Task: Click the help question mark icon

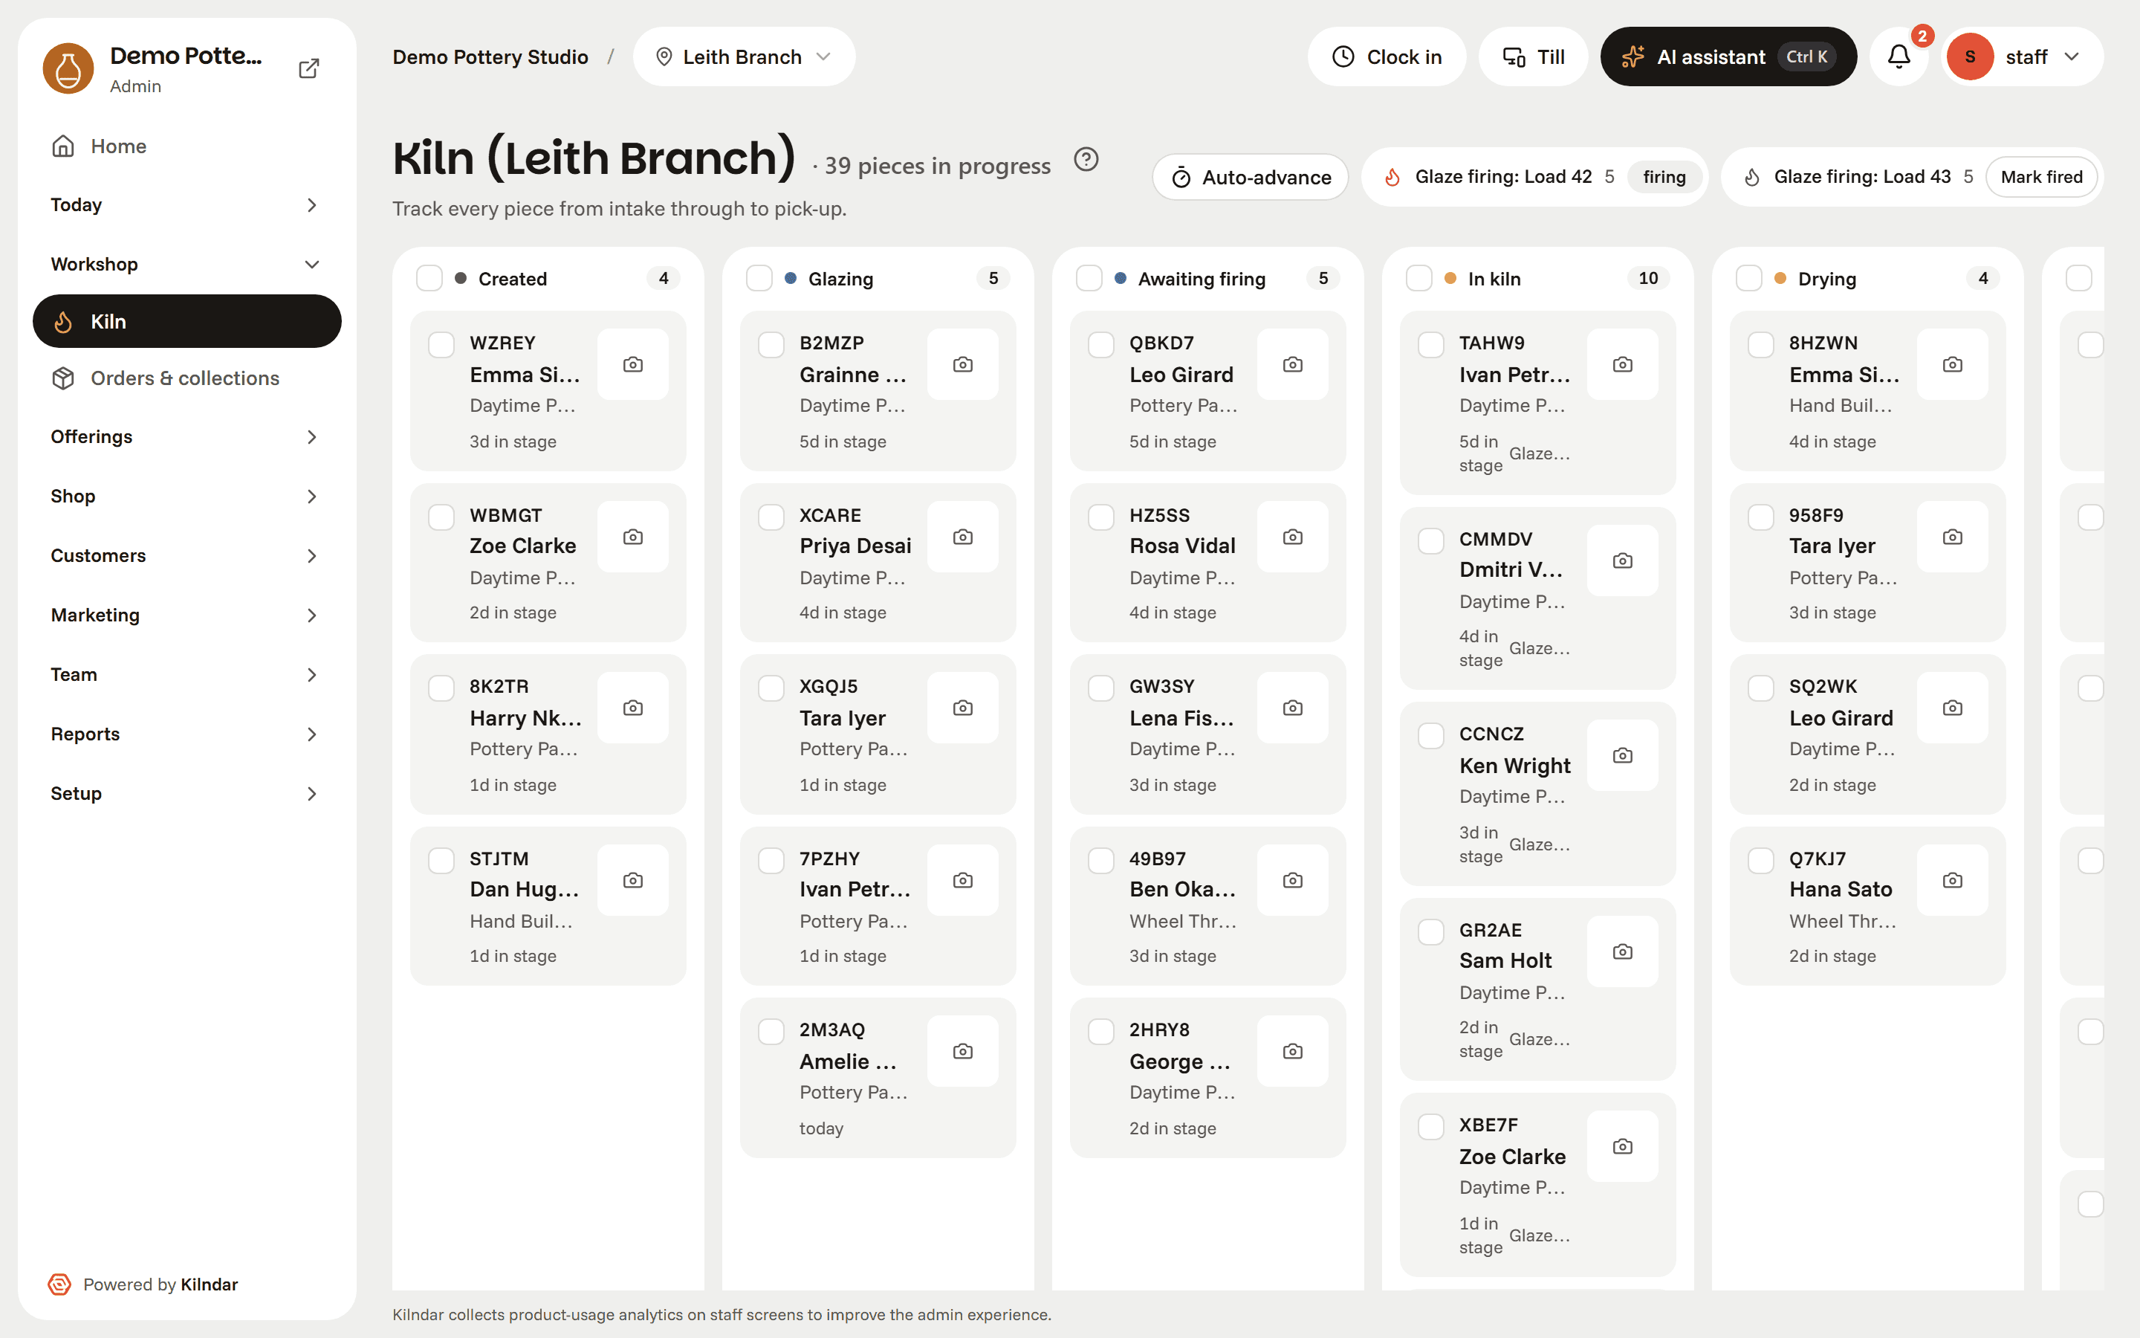Action: (1086, 159)
